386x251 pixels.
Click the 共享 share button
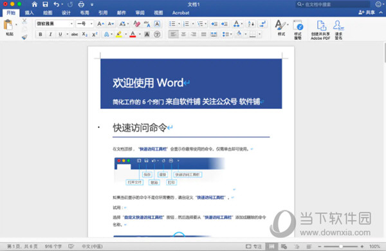click(367, 12)
